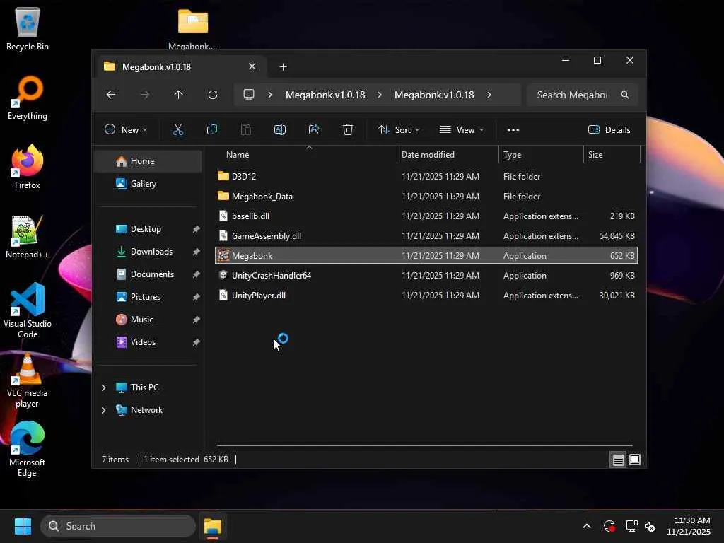Open the New dropdown menu

[126, 129]
